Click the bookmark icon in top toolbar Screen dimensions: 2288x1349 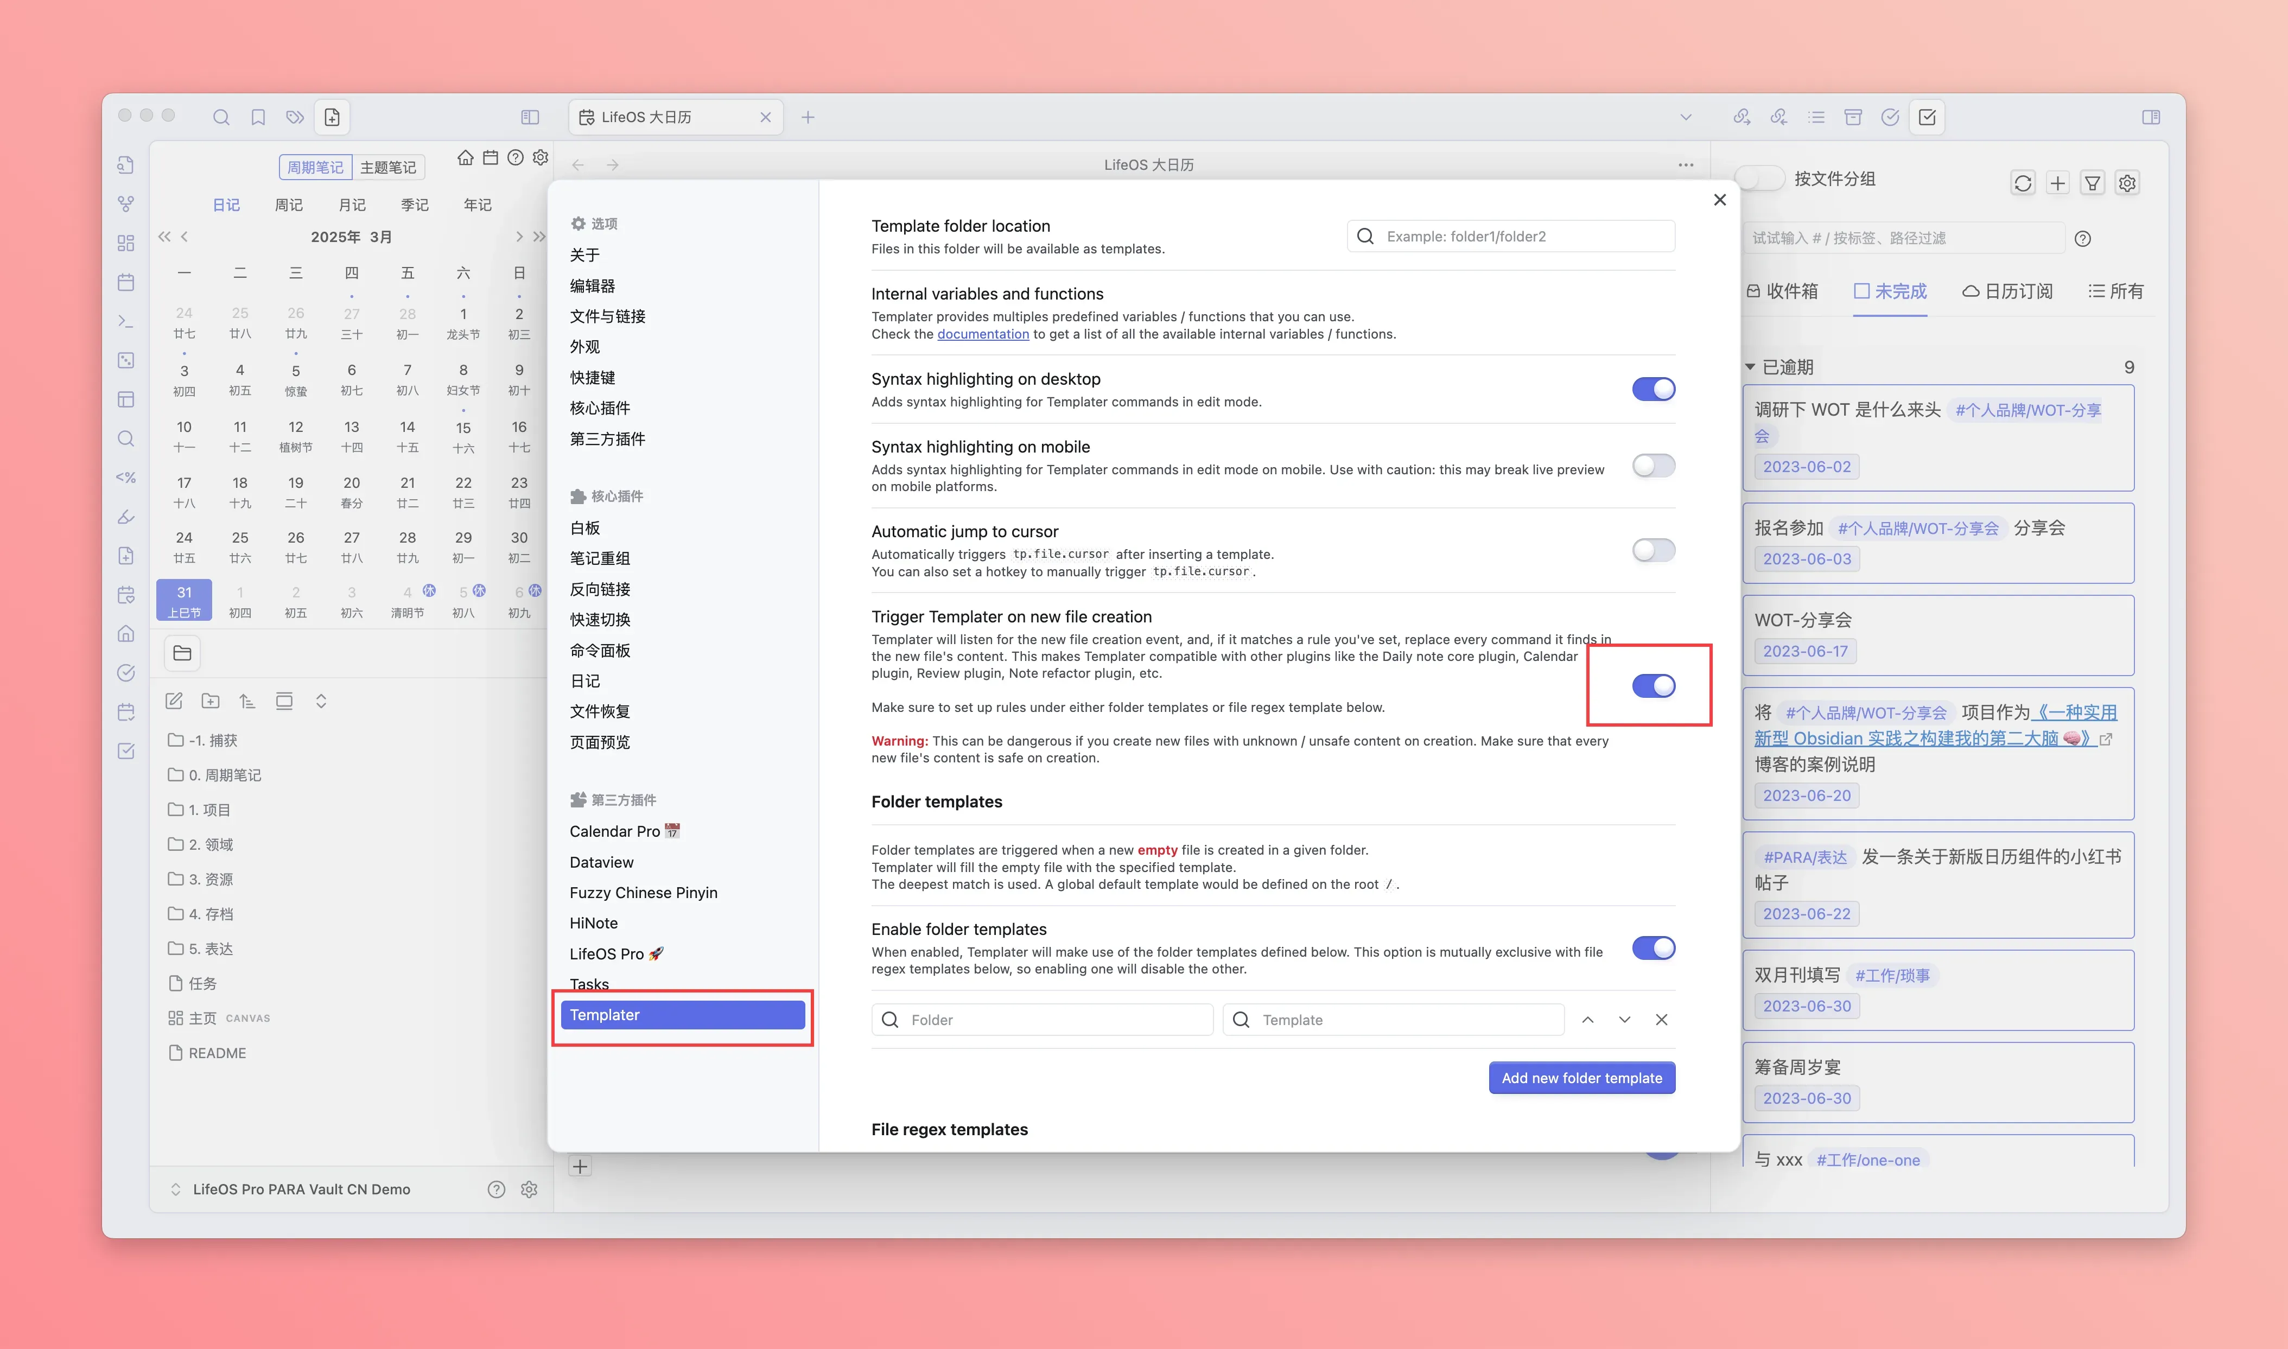tap(258, 117)
